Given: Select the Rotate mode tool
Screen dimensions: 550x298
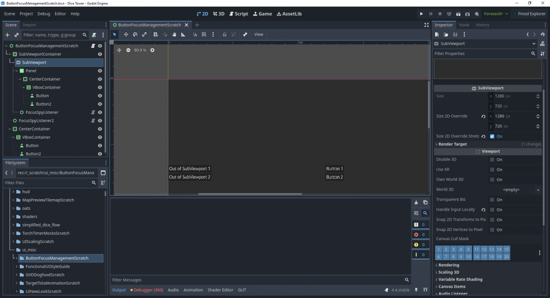Looking at the screenshot, I should click(x=135, y=34).
